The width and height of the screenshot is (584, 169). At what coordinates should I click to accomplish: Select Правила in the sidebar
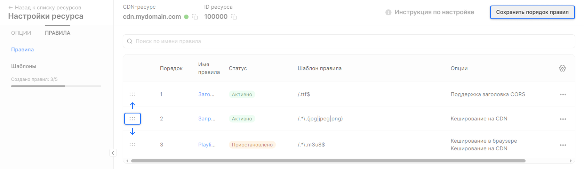coord(22,50)
